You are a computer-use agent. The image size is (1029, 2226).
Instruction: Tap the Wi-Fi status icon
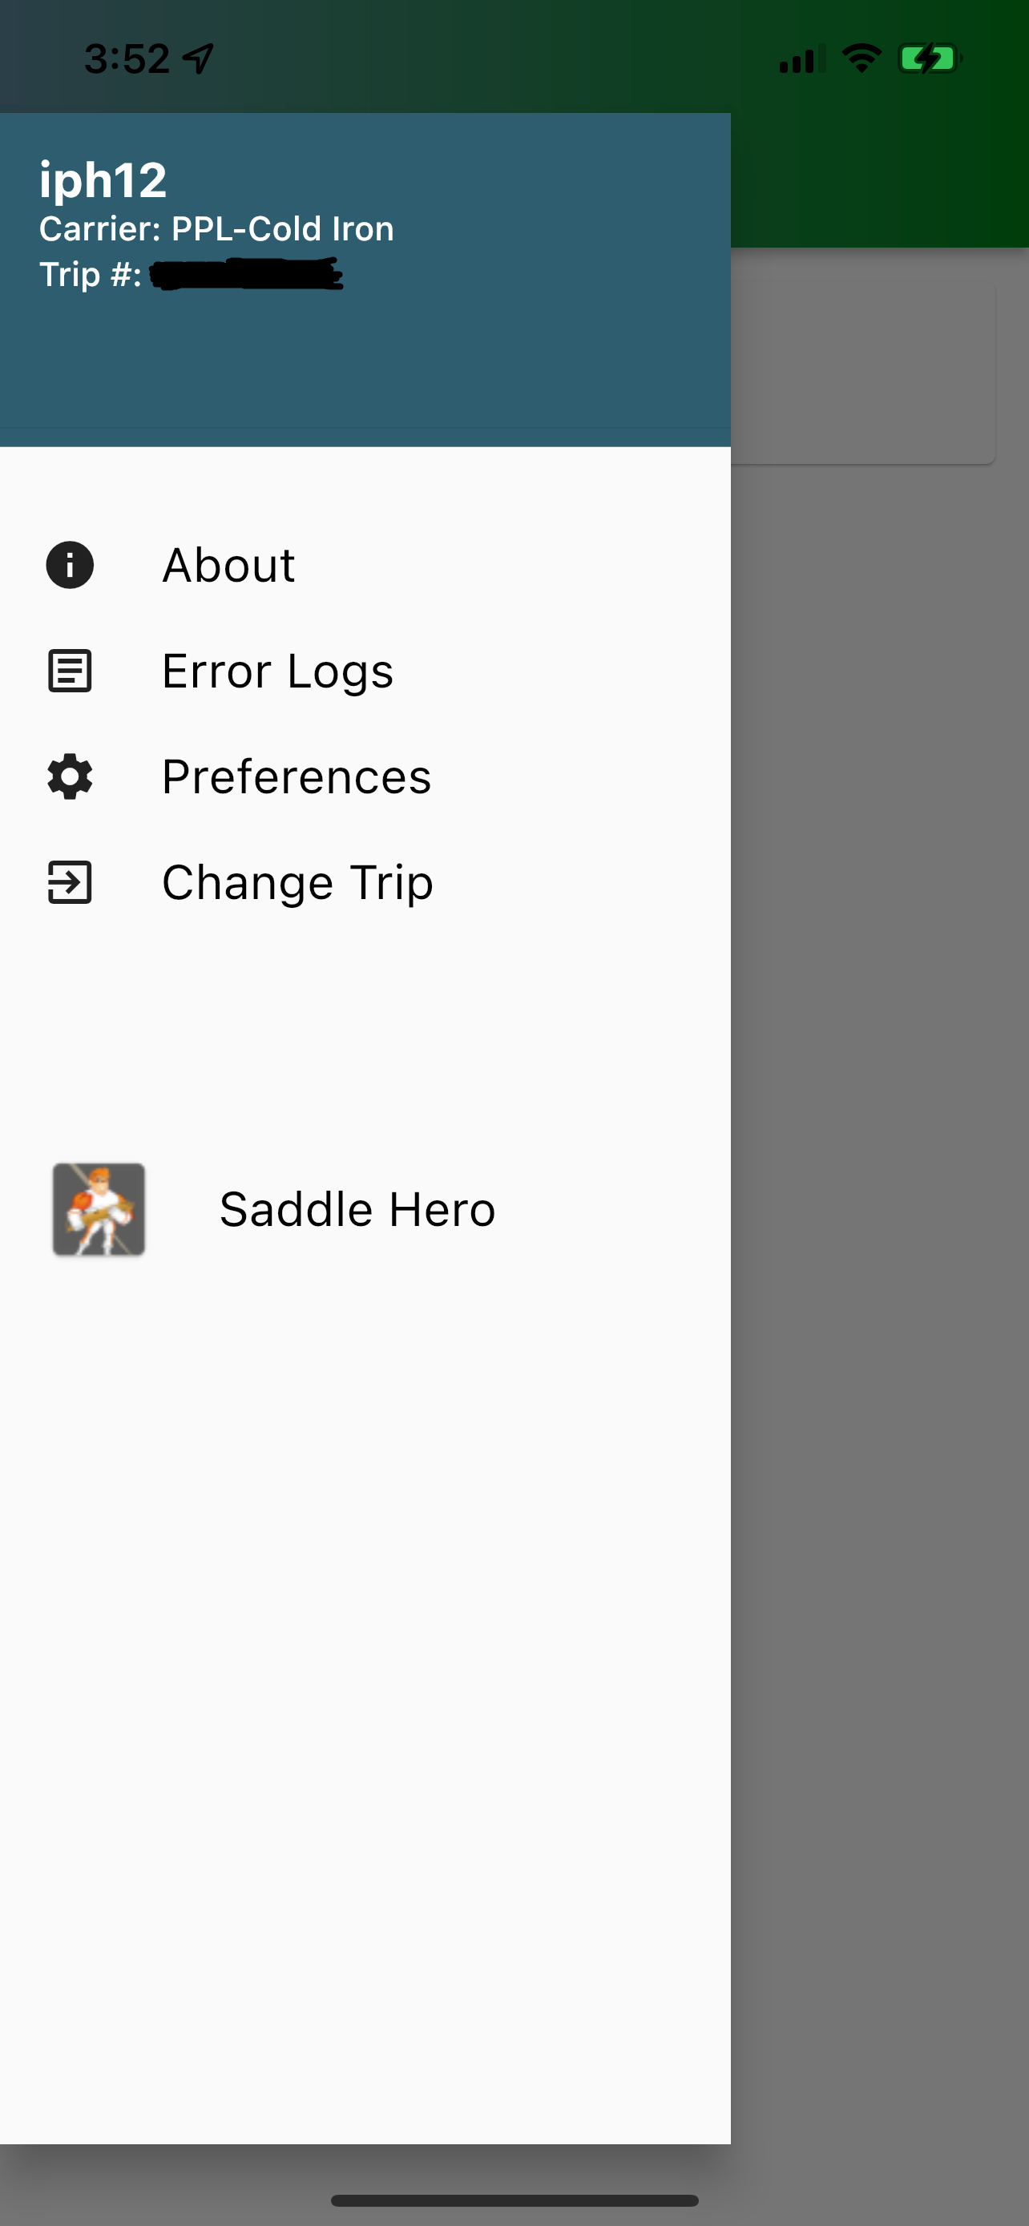point(861,58)
